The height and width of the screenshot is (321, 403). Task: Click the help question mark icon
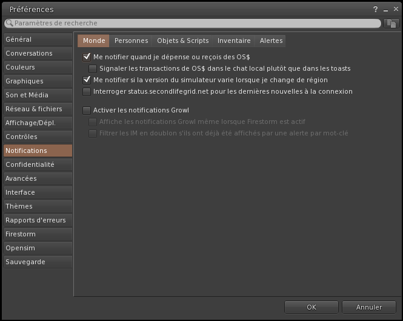point(375,9)
